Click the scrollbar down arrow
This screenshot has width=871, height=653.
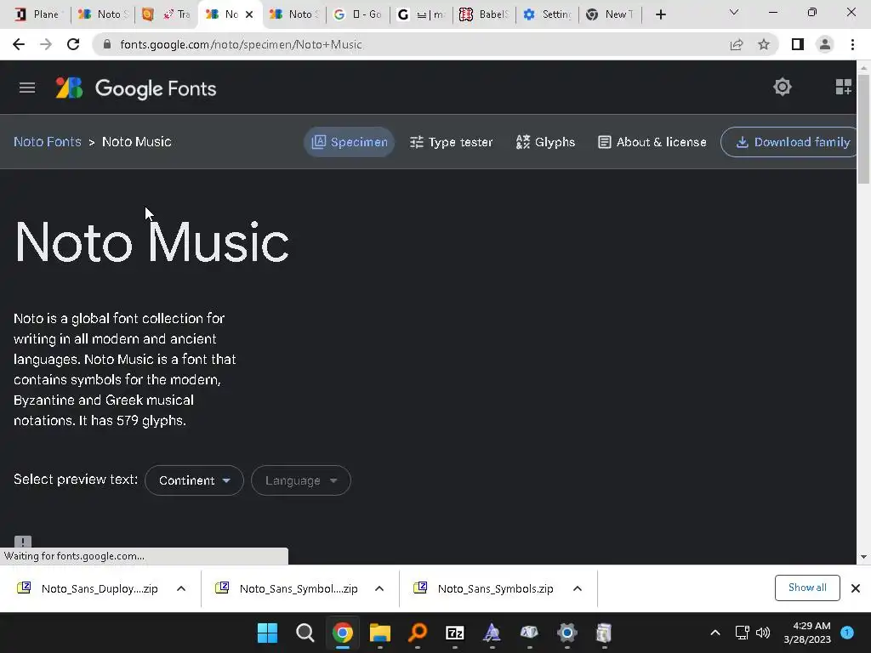pyautogui.click(x=863, y=557)
